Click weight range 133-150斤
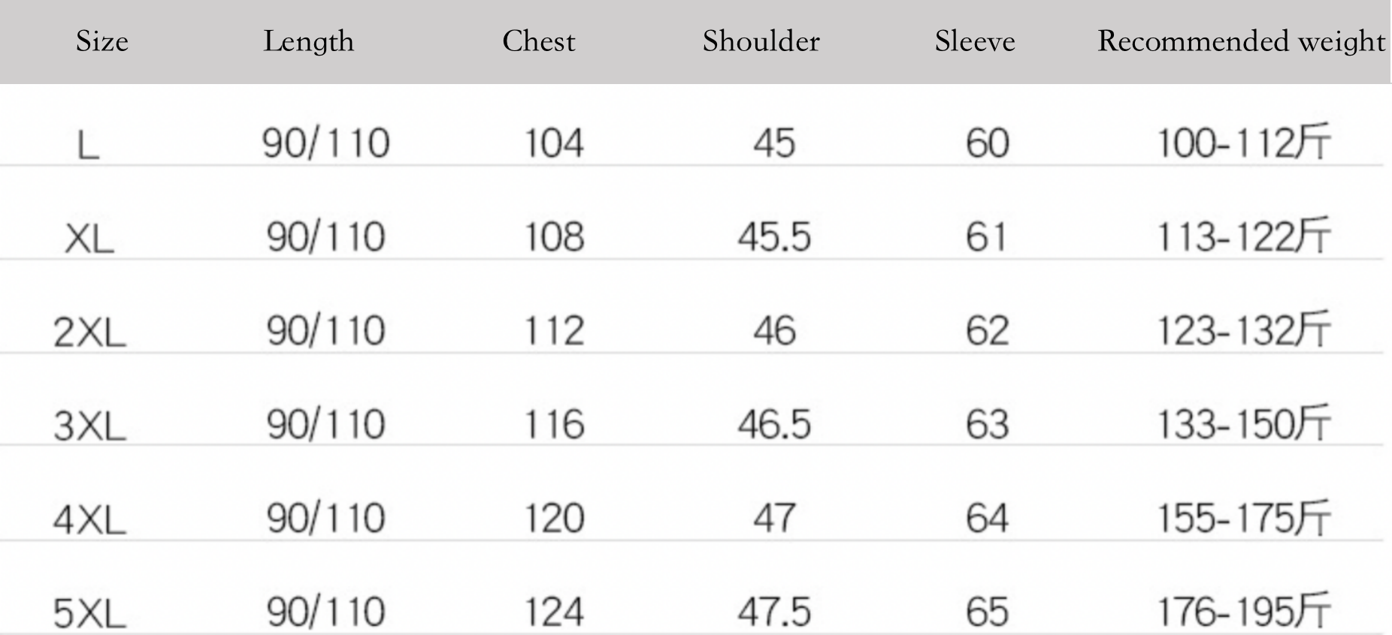Viewport: 1392px width, 635px height. (x=1243, y=423)
